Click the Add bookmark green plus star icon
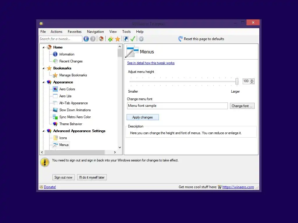 pos(111,39)
